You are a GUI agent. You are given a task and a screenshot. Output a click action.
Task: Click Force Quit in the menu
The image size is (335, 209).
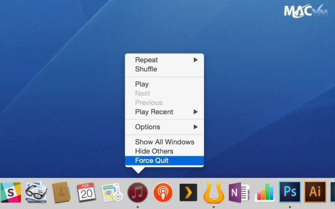pos(164,161)
